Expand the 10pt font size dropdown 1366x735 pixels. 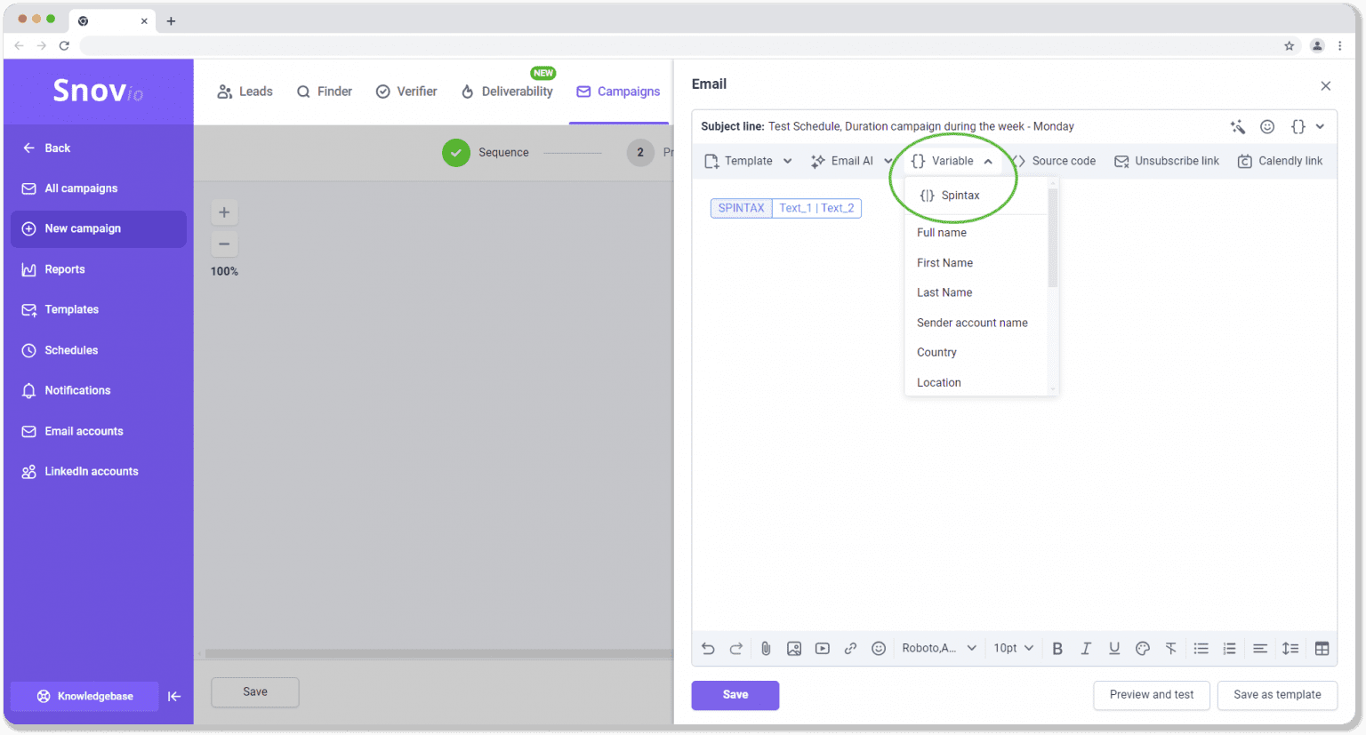(1014, 649)
